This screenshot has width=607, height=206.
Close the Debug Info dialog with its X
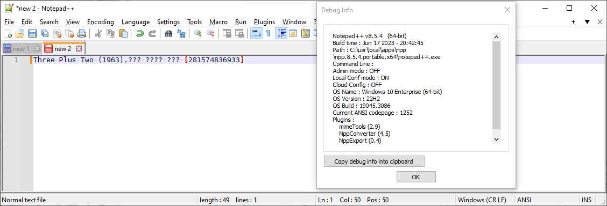(x=507, y=10)
